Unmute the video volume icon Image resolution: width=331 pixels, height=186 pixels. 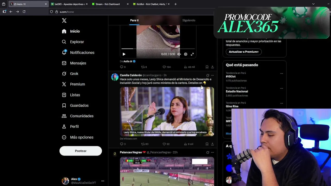(179, 54)
